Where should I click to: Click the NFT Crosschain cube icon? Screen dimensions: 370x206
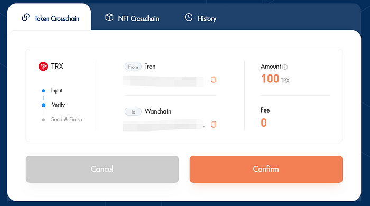(109, 17)
